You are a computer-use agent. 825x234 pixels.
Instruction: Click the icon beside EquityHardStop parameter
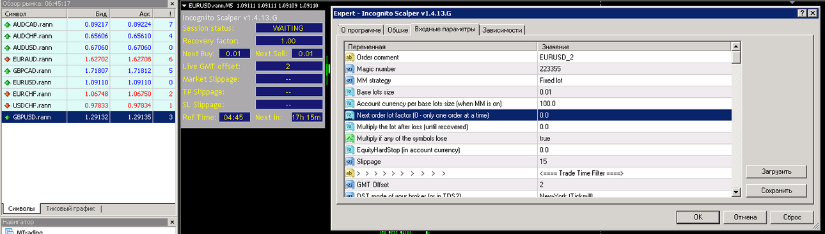point(349,150)
